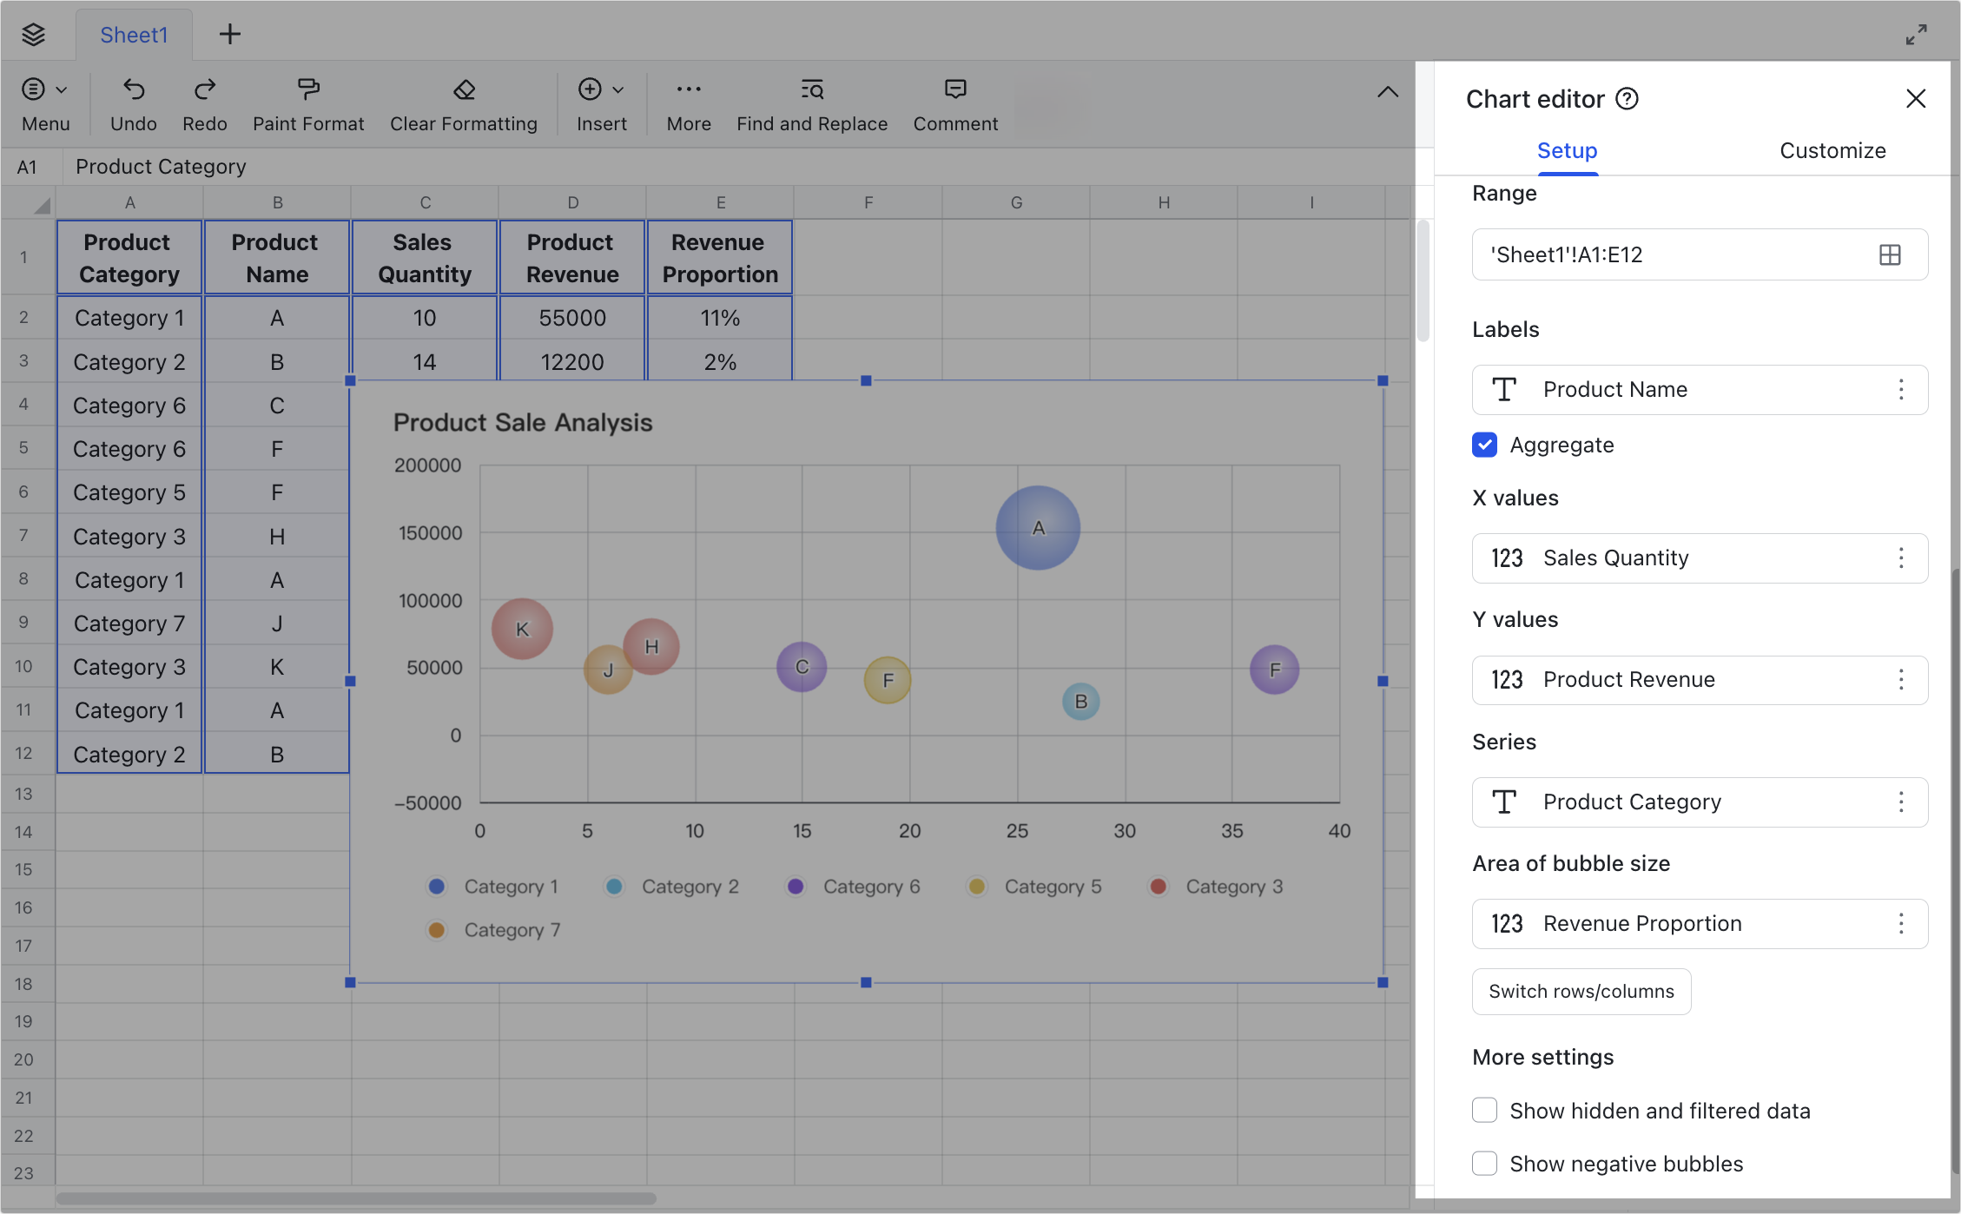Click the Clear Formatting eraser icon

(464, 89)
